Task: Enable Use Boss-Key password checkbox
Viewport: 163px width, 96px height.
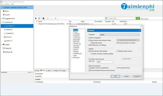Action: point(89,59)
